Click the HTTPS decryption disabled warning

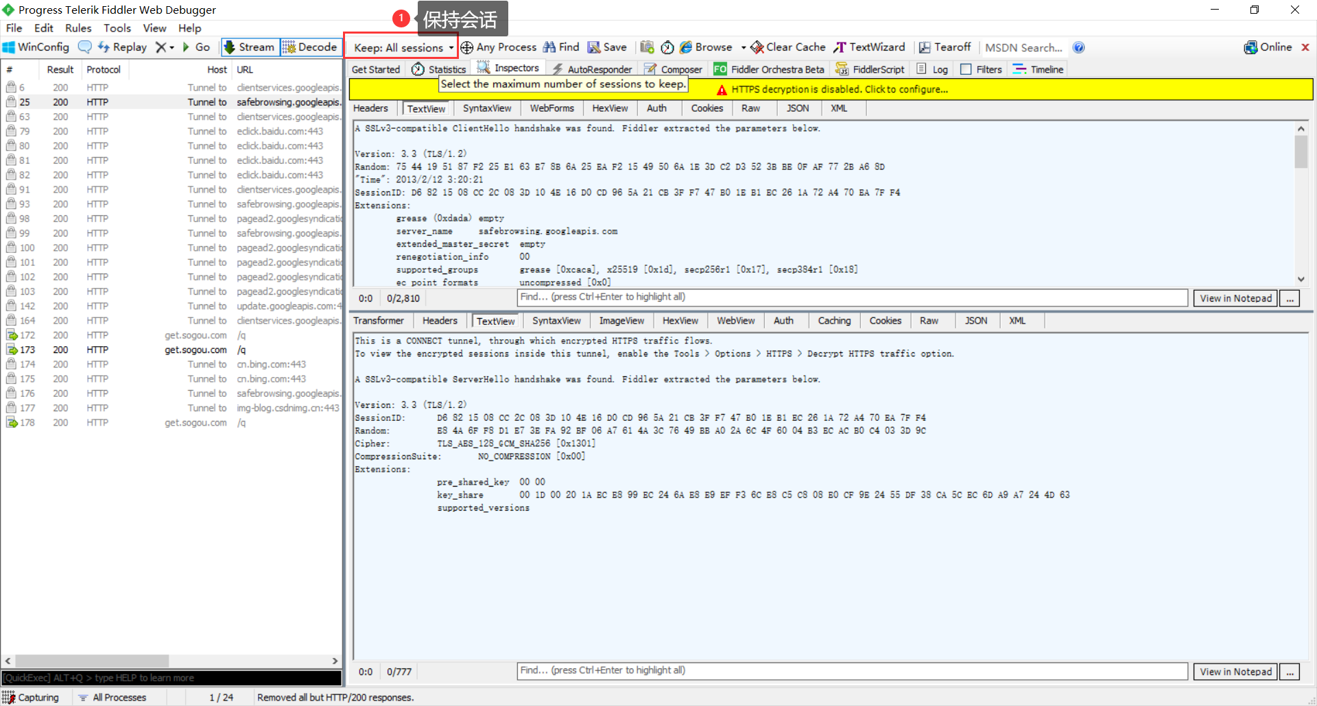coord(832,89)
